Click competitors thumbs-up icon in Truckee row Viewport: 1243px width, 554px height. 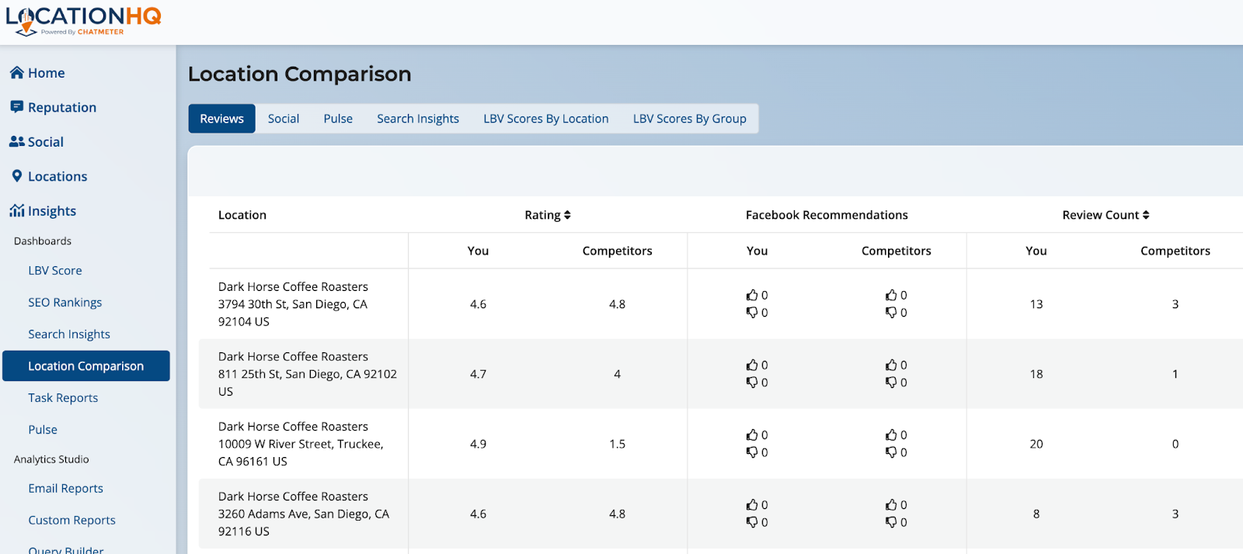click(891, 435)
